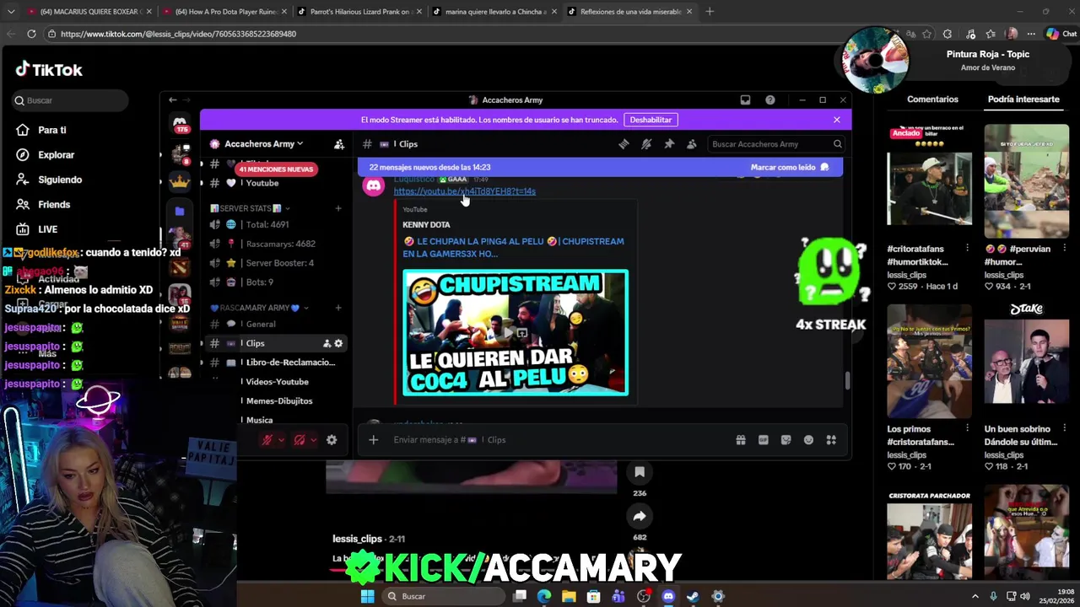Mark Clips channel as read
Screen dimensions: 1080x607
coord(790,167)
